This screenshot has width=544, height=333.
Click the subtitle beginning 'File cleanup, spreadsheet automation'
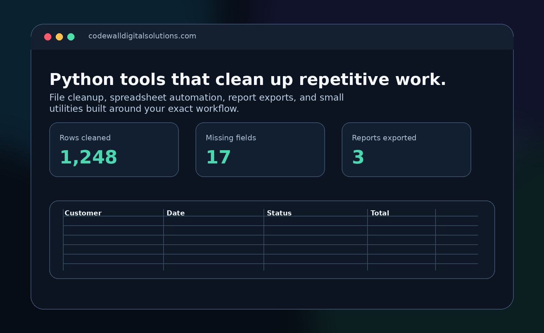pos(197,103)
